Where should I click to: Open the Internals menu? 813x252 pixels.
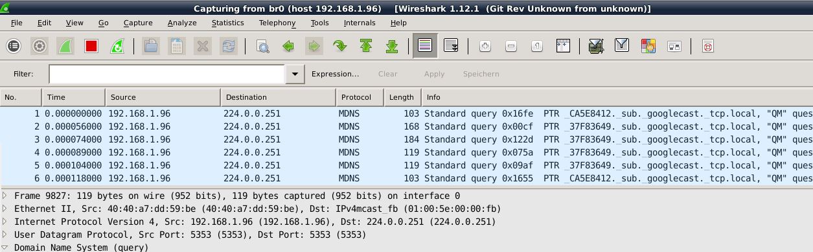tap(360, 23)
